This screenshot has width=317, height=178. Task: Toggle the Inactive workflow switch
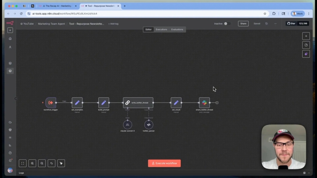[227, 24]
